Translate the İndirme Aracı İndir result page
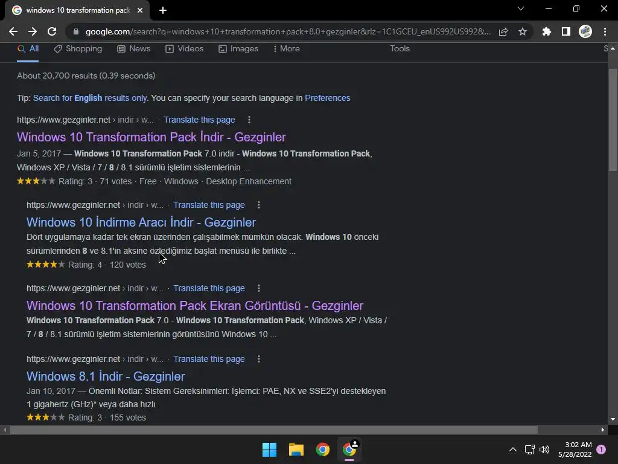Viewport: 618px width, 464px height. 209,205
